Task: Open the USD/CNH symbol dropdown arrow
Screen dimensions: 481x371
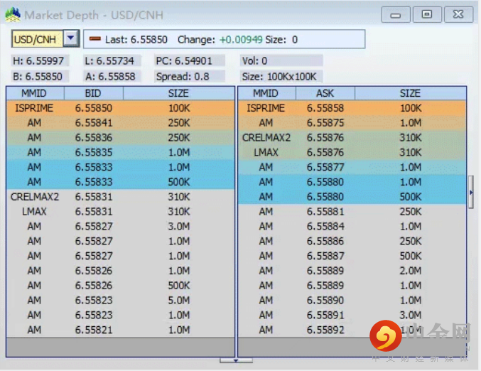Action: click(x=71, y=39)
